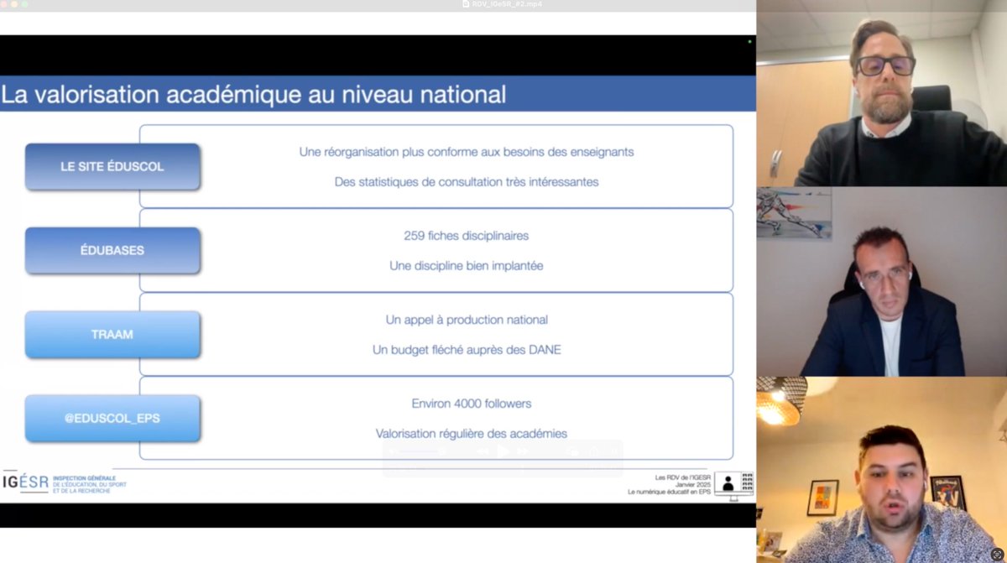The width and height of the screenshot is (1007, 563).
Task: Rewind the video in the playback overlay
Action: point(483,451)
